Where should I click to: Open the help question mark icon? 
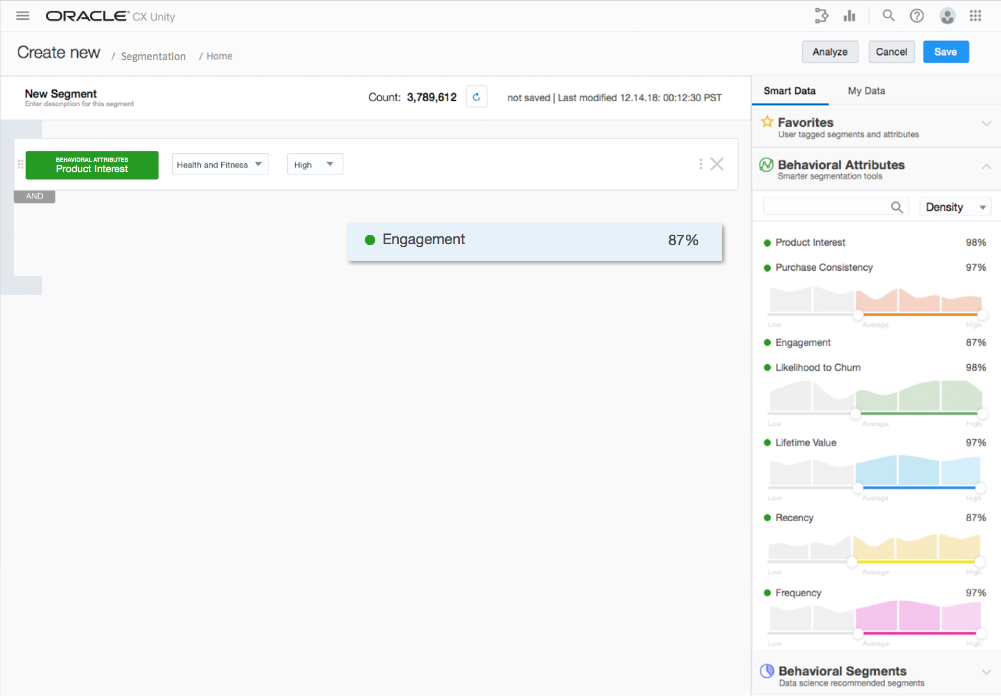916,16
